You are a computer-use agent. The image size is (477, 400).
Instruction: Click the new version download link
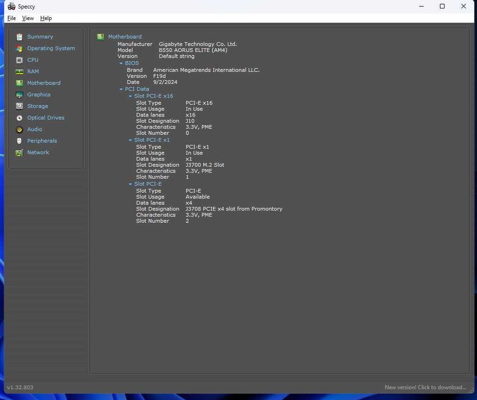point(426,387)
